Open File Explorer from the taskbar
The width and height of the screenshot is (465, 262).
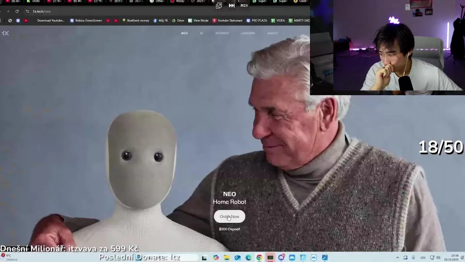[x=227, y=258]
